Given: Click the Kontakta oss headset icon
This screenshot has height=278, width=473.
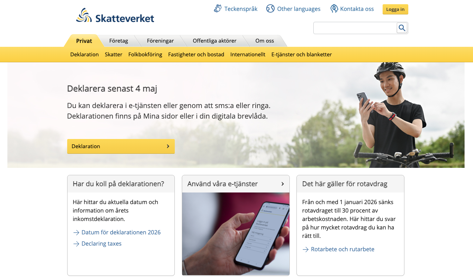Looking at the screenshot, I should coord(334,9).
